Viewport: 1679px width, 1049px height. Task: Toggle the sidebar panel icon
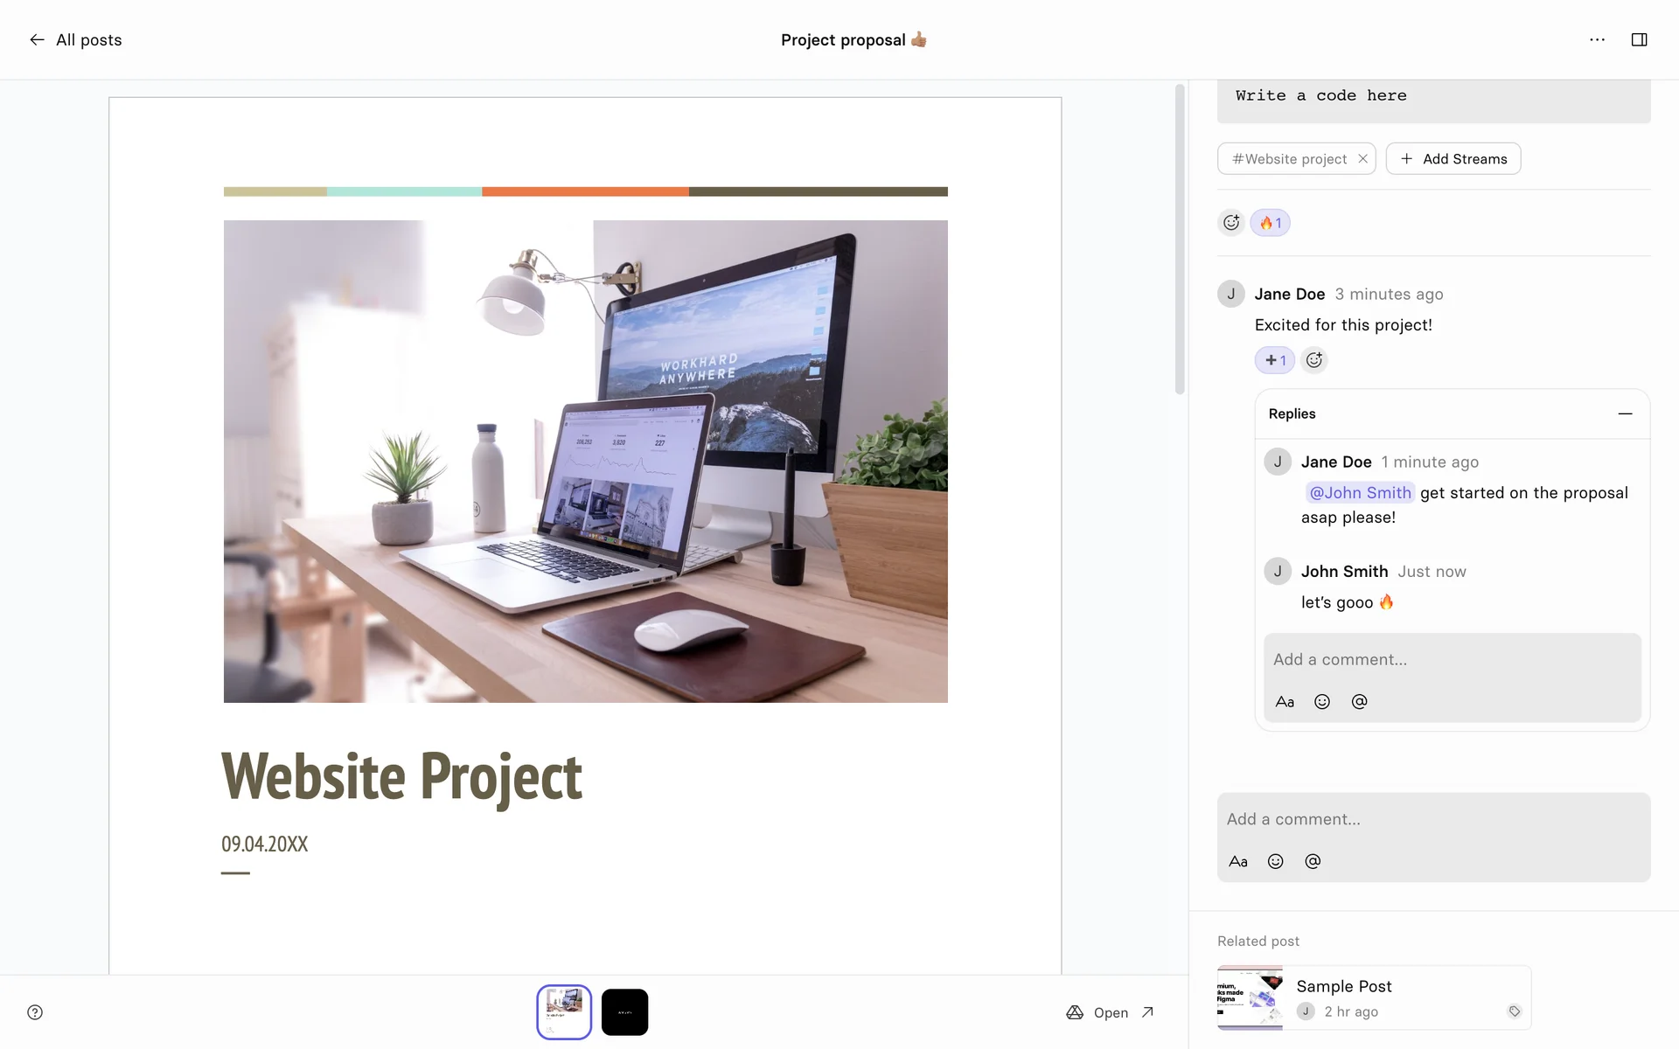point(1639,40)
